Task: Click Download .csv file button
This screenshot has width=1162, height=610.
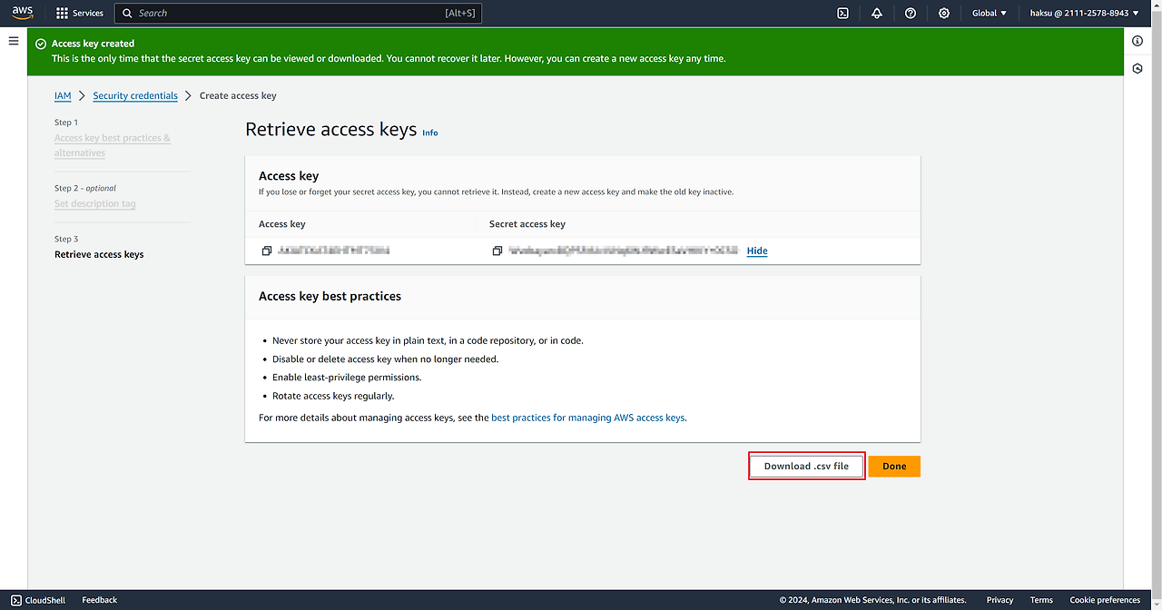Action: coord(806,466)
